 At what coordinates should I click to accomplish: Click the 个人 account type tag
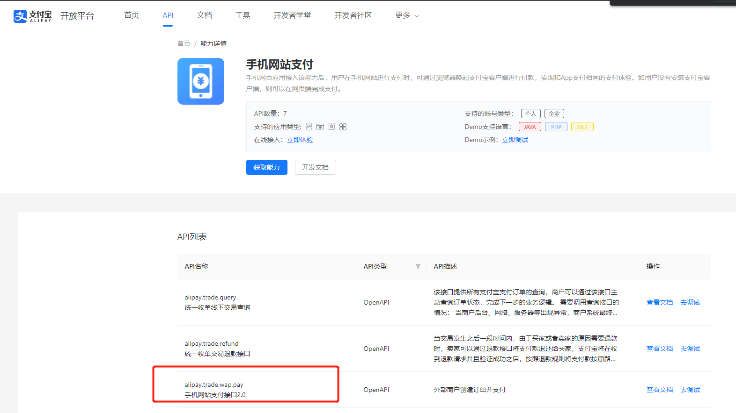[x=531, y=114]
